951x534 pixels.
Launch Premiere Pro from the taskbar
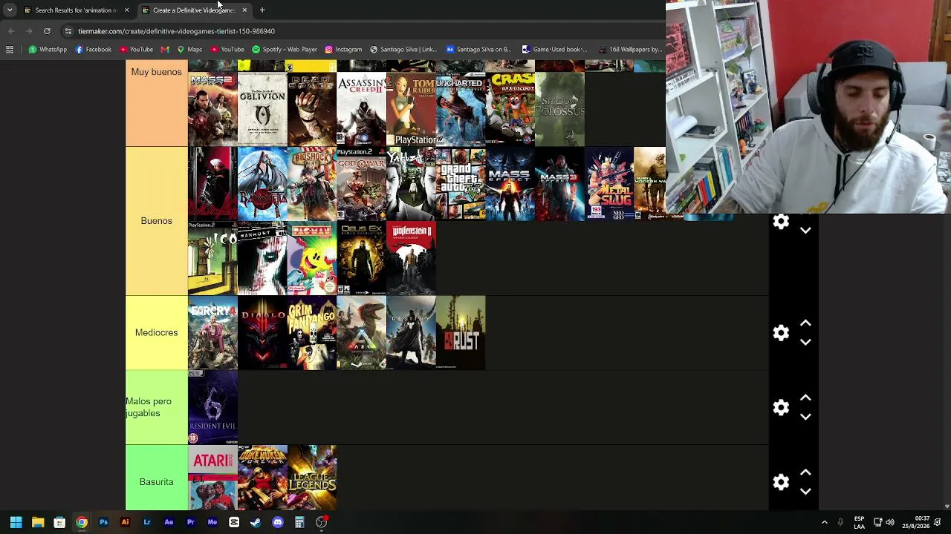[x=190, y=522]
